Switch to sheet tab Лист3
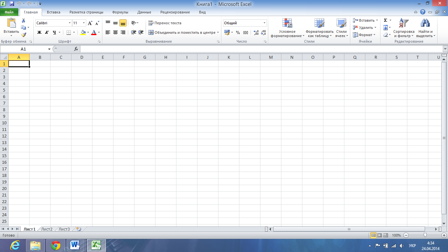The height and width of the screenshot is (252, 448). pyautogui.click(x=64, y=229)
